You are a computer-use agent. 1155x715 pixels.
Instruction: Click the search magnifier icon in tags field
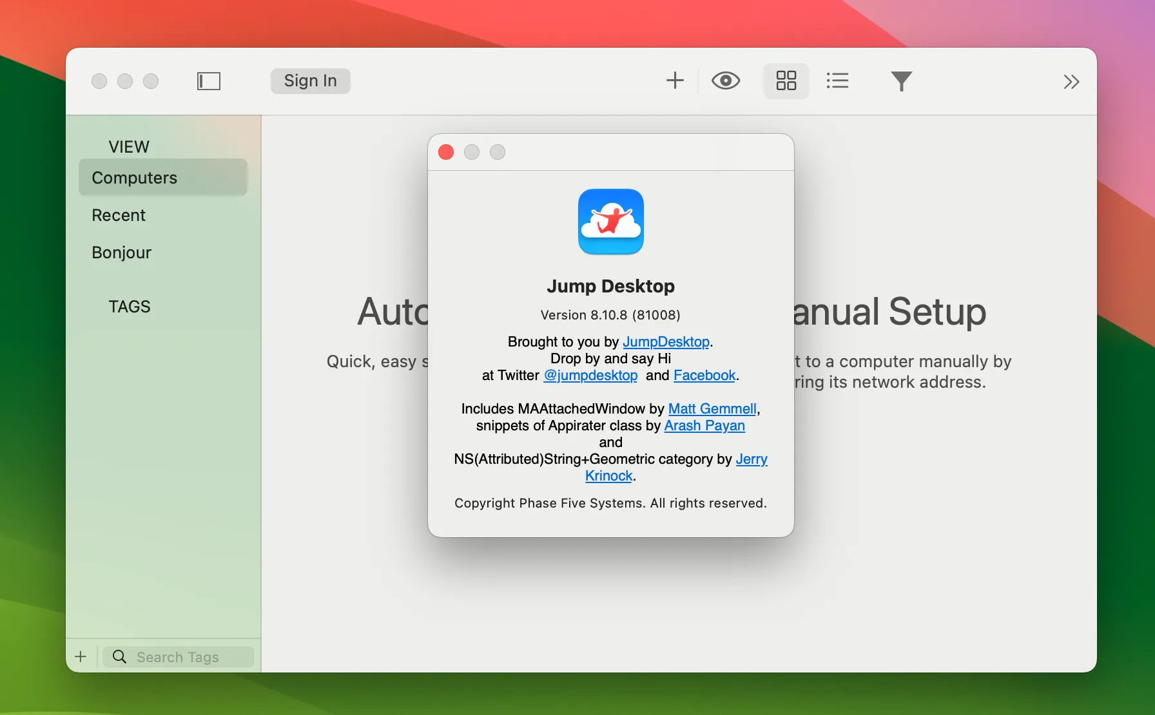119,657
